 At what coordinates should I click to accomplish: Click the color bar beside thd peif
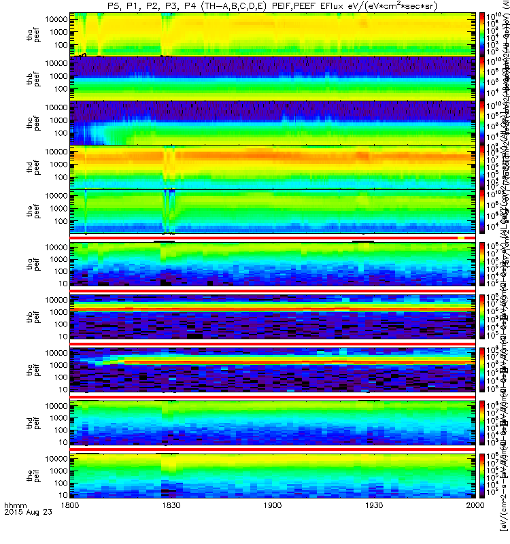point(482,422)
